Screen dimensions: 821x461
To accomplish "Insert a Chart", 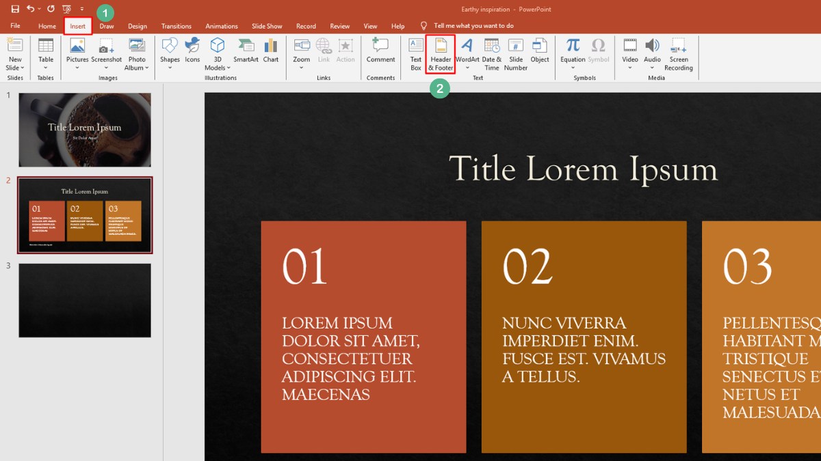I will coord(271,51).
